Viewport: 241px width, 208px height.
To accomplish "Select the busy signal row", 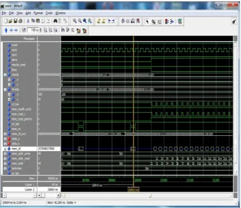I will click(x=14, y=70).
